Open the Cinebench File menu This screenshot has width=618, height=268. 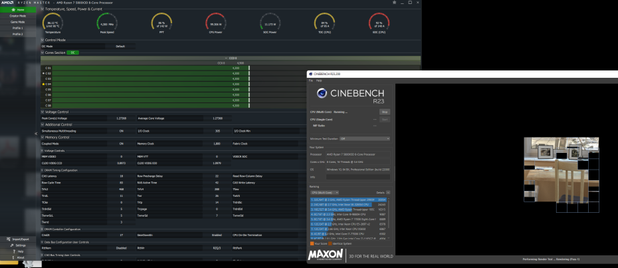click(x=310, y=80)
